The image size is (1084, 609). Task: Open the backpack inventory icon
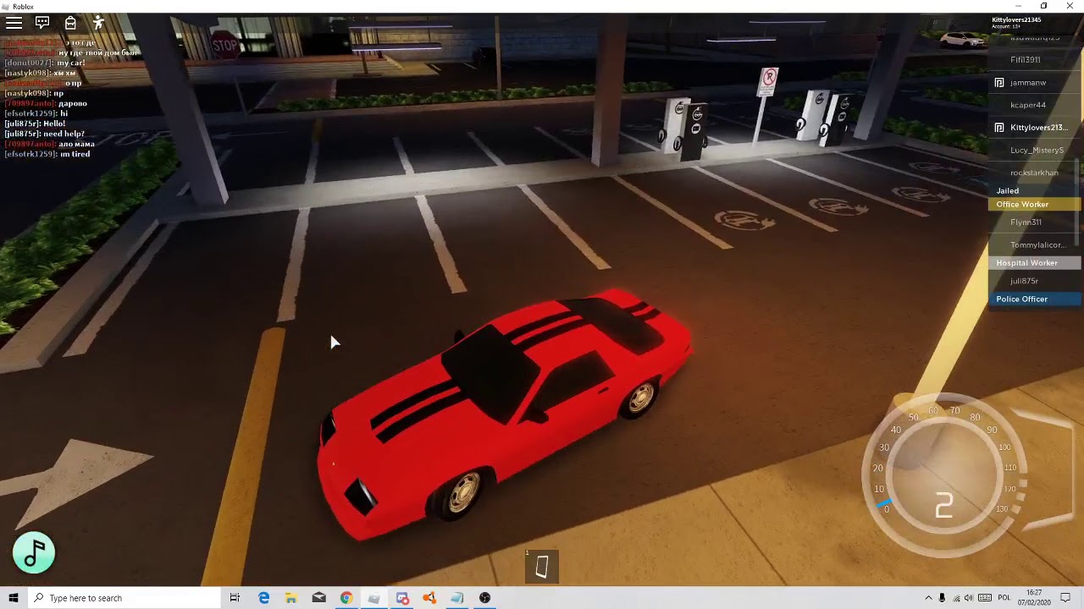[70, 23]
